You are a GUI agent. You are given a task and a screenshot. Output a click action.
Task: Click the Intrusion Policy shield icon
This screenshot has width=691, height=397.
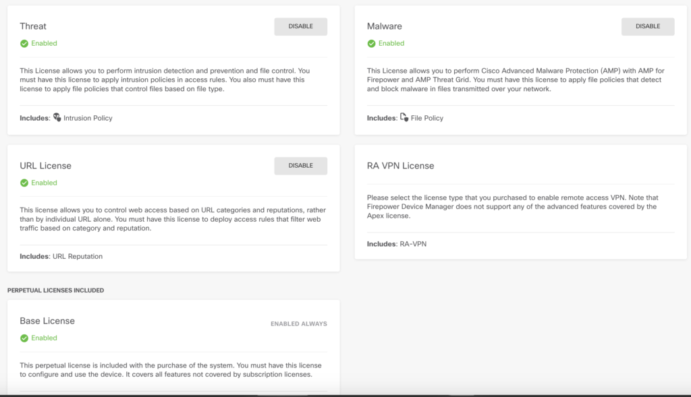click(57, 117)
